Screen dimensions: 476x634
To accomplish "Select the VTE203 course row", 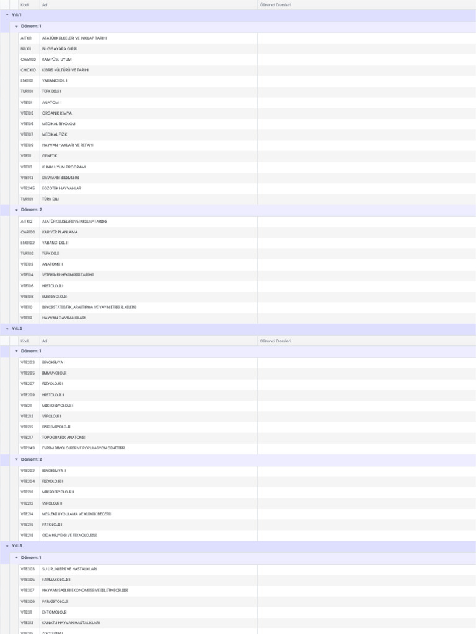I will click(247, 363).
